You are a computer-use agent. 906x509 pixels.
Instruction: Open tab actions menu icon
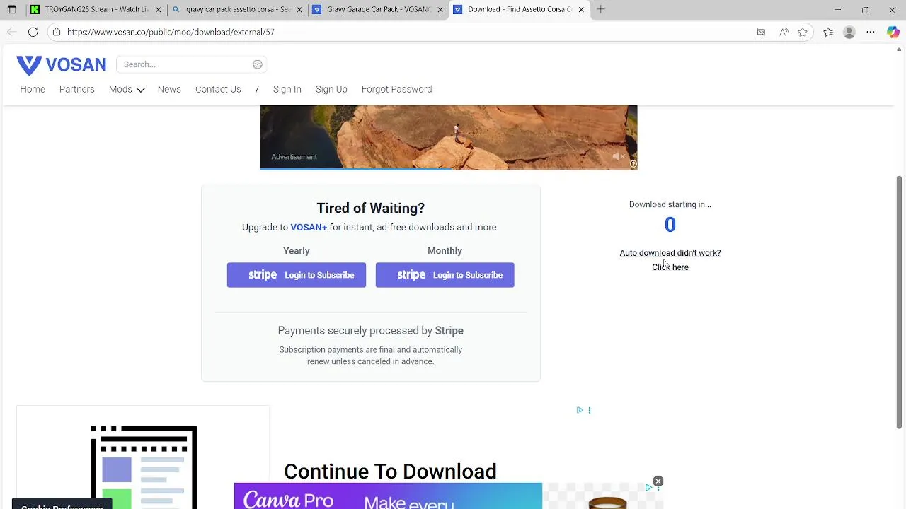click(11, 9)
